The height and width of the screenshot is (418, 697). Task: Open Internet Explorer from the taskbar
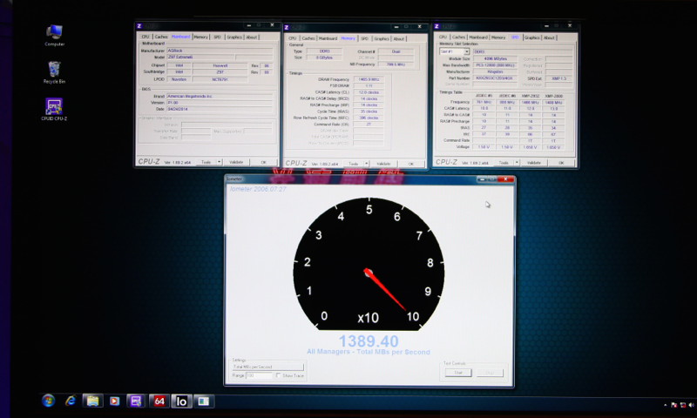pyautogui.click(x=70, y=401)
